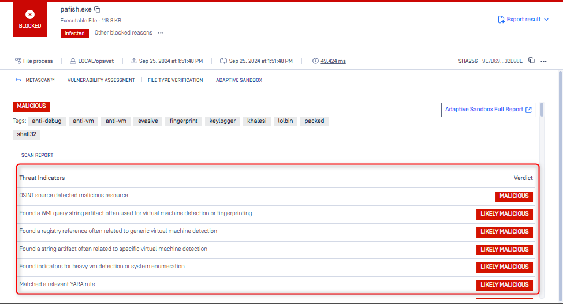Click Other blocked reasons text
Screen dimensions: 563x304
point(123,33)
